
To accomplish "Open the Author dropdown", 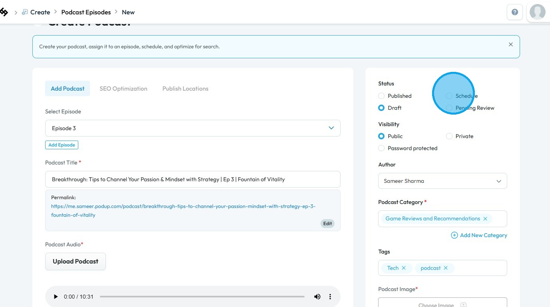I will coord(442,181).
